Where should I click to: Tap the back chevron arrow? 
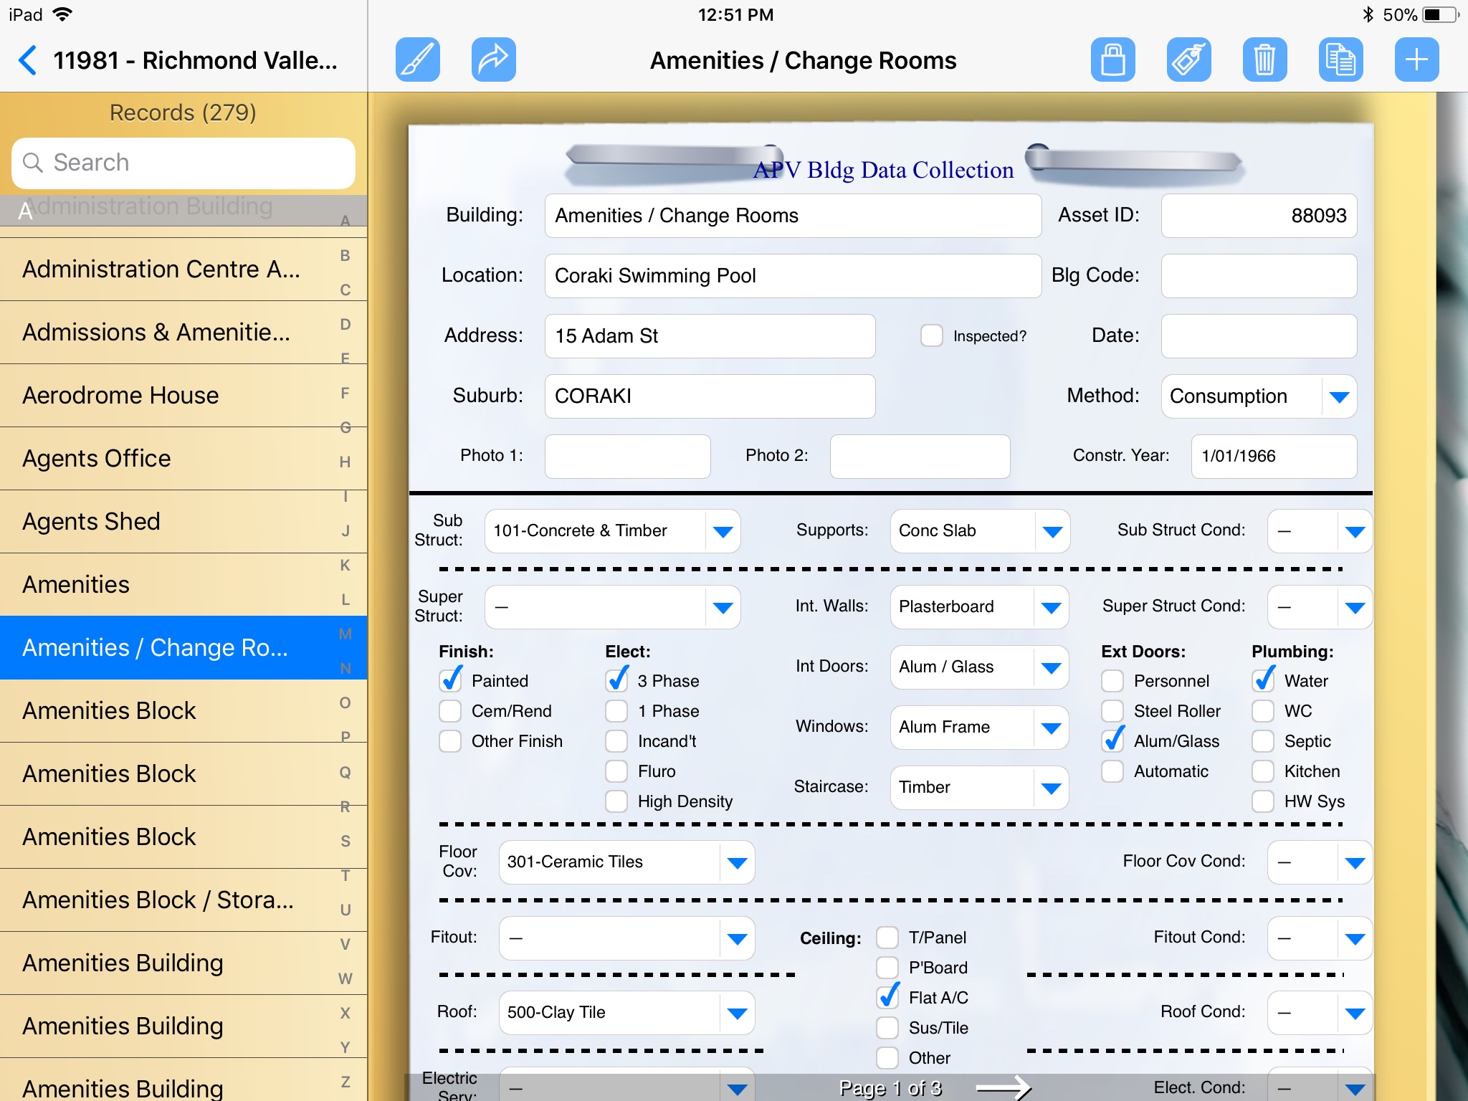click(x=28, y=60)
